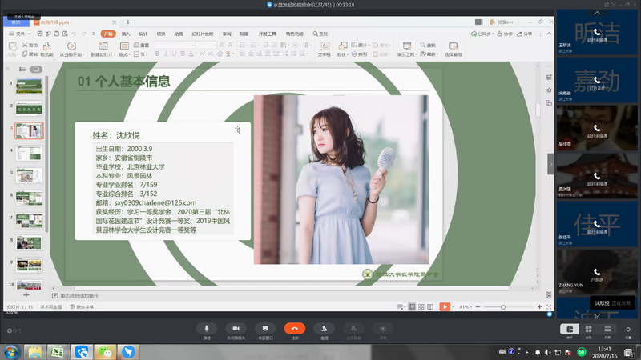Click the new slide icon
This screenshot has height=360, width=641.
(x=103, y=46)
